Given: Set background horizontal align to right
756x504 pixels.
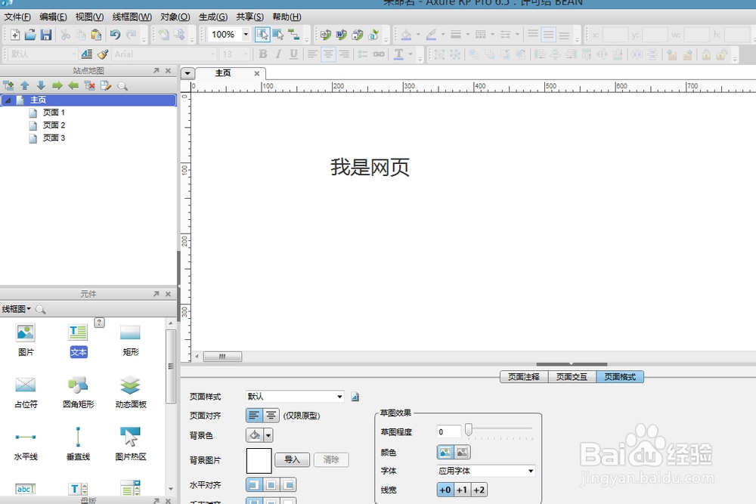Looking at the screenshot, I should (x=288, y=484).
